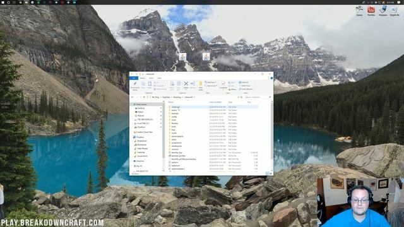The width and height of the screenshot is (404, 227).
Task: Click the History button in the ribbon
Action: tap(232, 90)
